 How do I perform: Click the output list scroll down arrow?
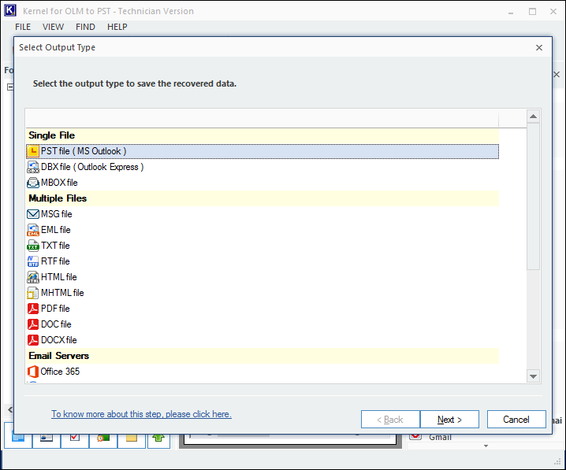click(533, 376)
